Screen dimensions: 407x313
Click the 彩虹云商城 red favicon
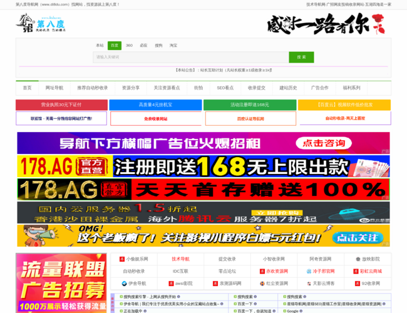(356, 271)
